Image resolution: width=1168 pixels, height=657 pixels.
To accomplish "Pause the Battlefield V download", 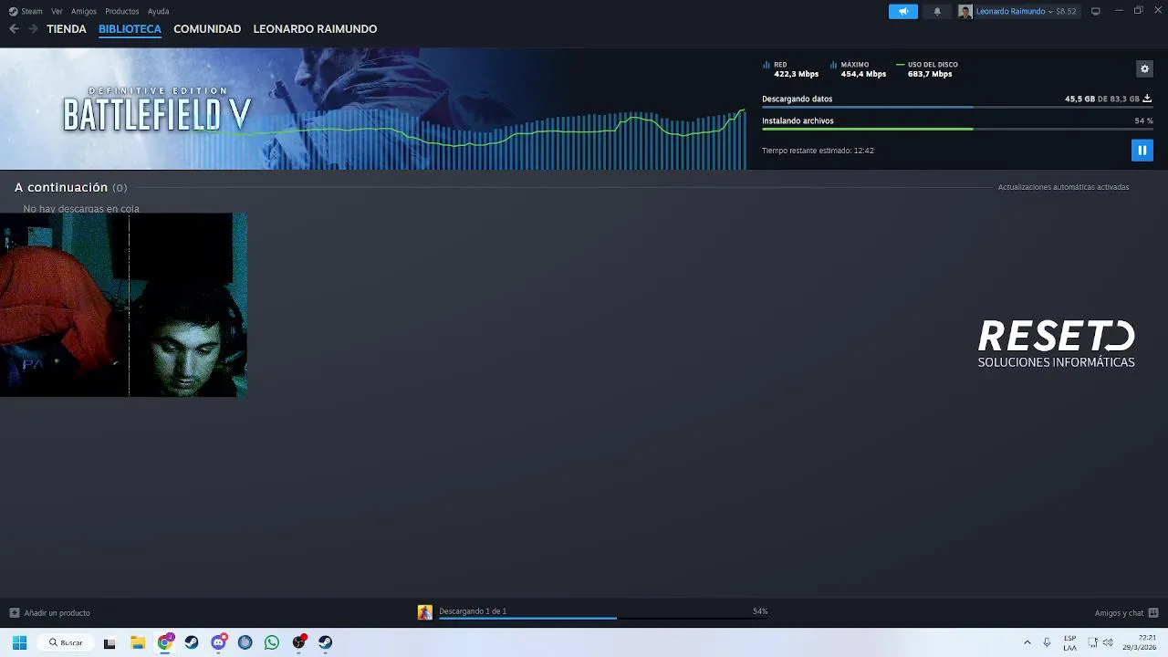I will 1142,151.
